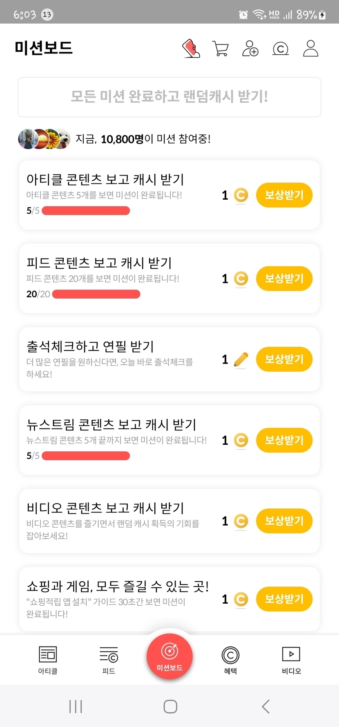Tap the participant avatars cluster

44,139
